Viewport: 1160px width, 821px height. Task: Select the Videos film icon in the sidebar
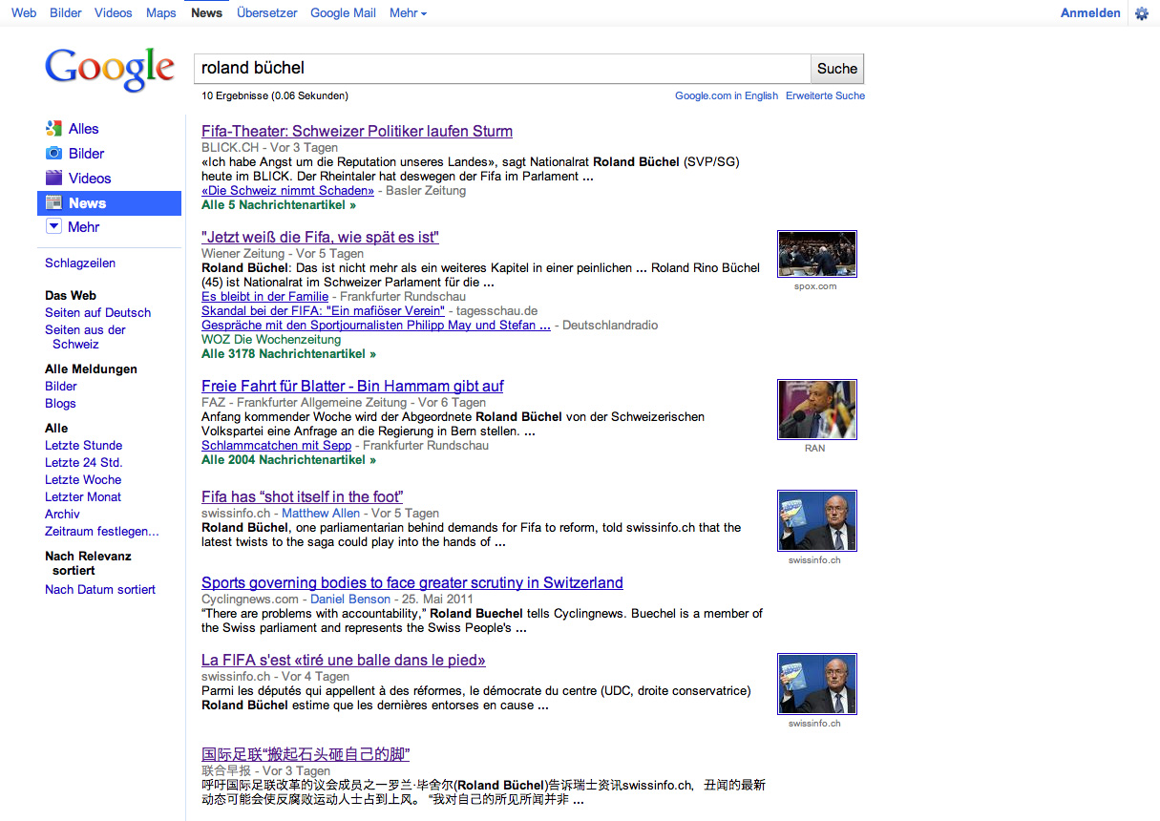(x=53, y=179)
